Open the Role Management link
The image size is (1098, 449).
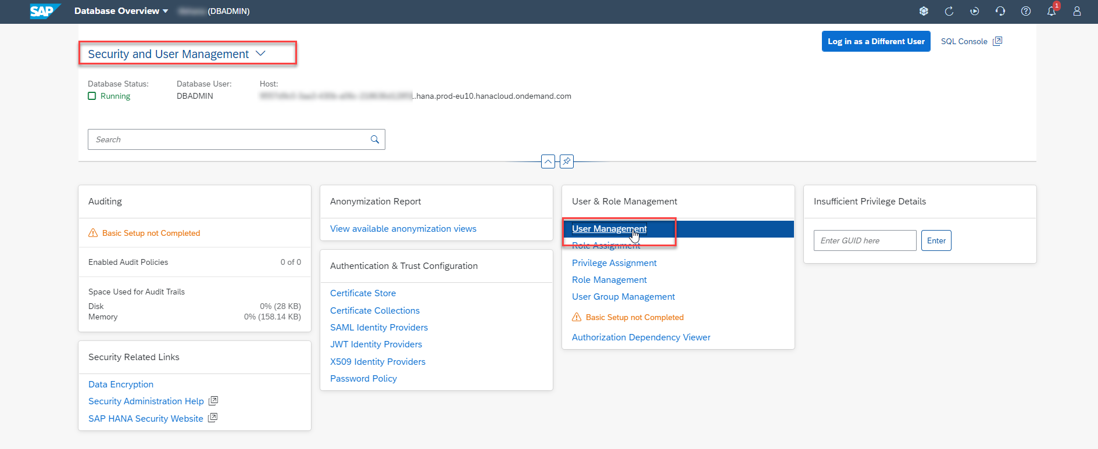(x=609, y=280)
